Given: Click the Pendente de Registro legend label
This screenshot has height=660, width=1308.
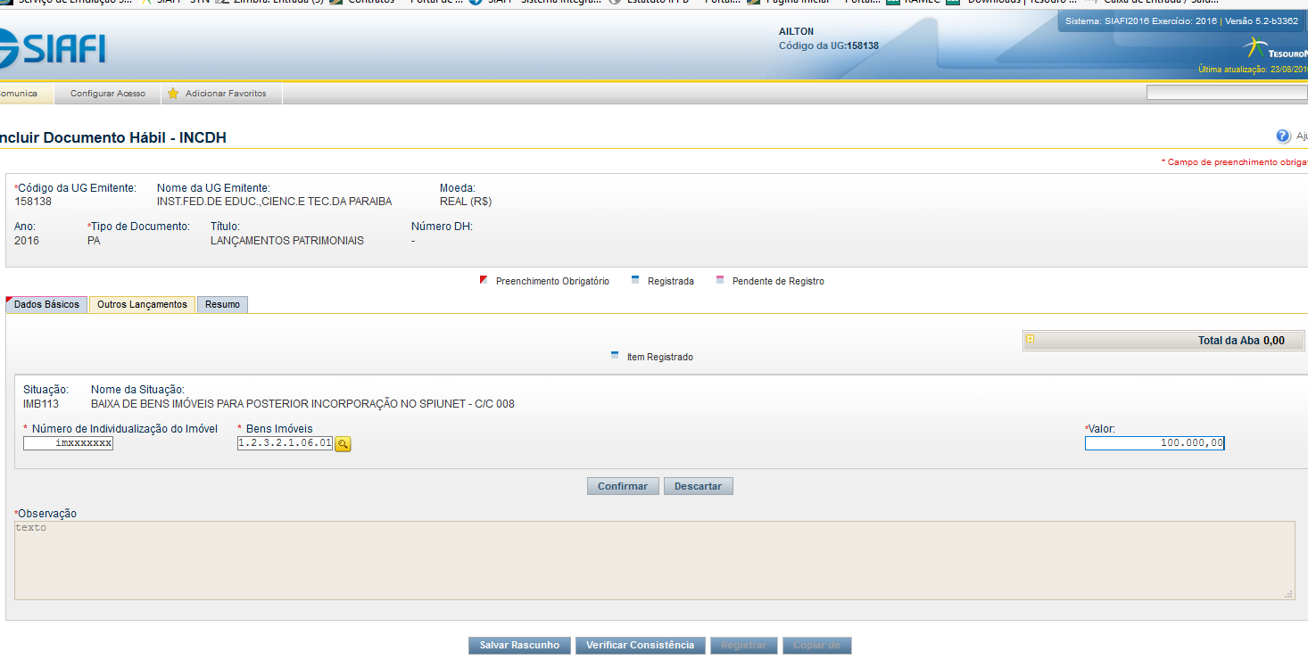Looking at the screenshot, I should coord(778,281).
